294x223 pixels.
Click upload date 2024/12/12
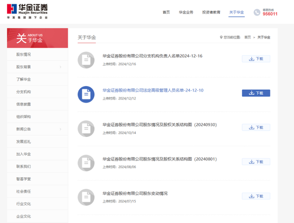click(127, 98)
